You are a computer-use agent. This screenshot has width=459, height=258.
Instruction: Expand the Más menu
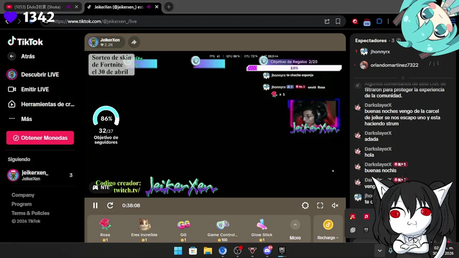[20, 119]
